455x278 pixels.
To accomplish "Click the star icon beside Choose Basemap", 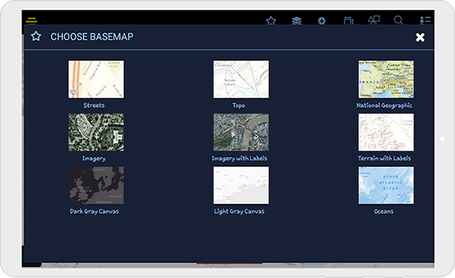I will [36, 36].
